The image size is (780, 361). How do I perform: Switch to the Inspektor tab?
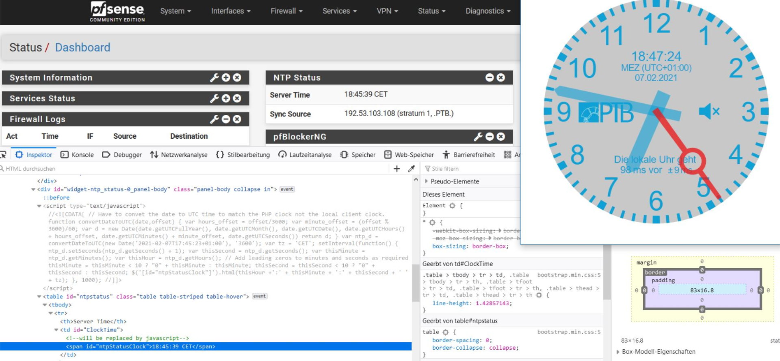pos(34,155)
